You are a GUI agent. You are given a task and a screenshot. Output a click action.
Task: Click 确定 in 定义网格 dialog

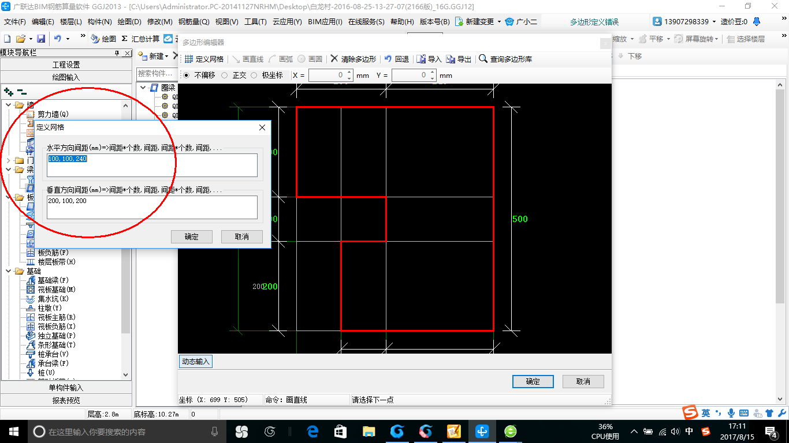point(192,236)
